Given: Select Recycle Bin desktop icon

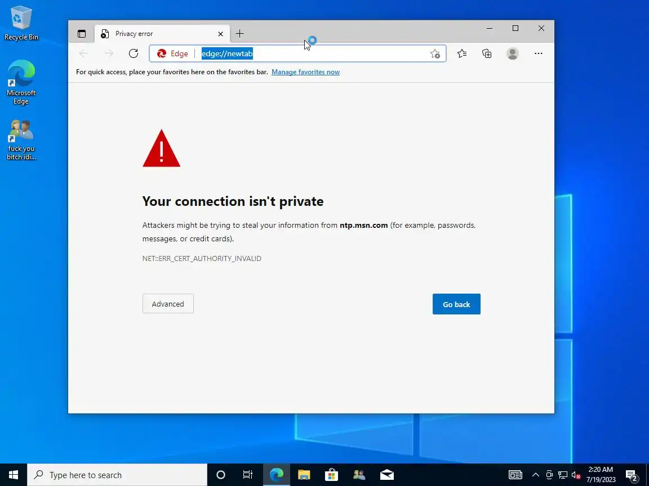Looking at the screenshot, I should coord(21,23).
